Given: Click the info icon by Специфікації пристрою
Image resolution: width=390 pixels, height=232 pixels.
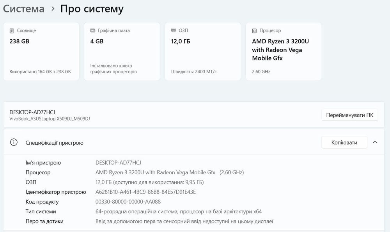Looking at the screenshot, I should click(x=14, y=142).
